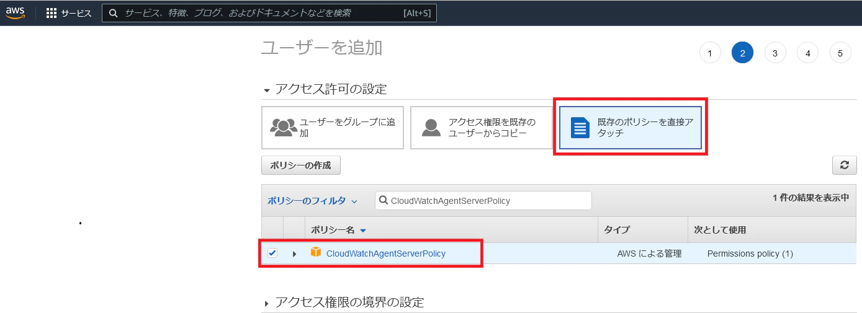Screen dimensions: 862x313
Task: Sort by ポリシー名 column
Action: point(338,230)
